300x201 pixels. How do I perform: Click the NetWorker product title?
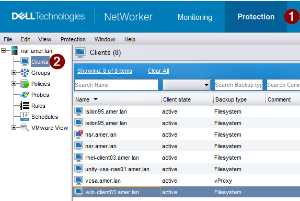point(128,17)
